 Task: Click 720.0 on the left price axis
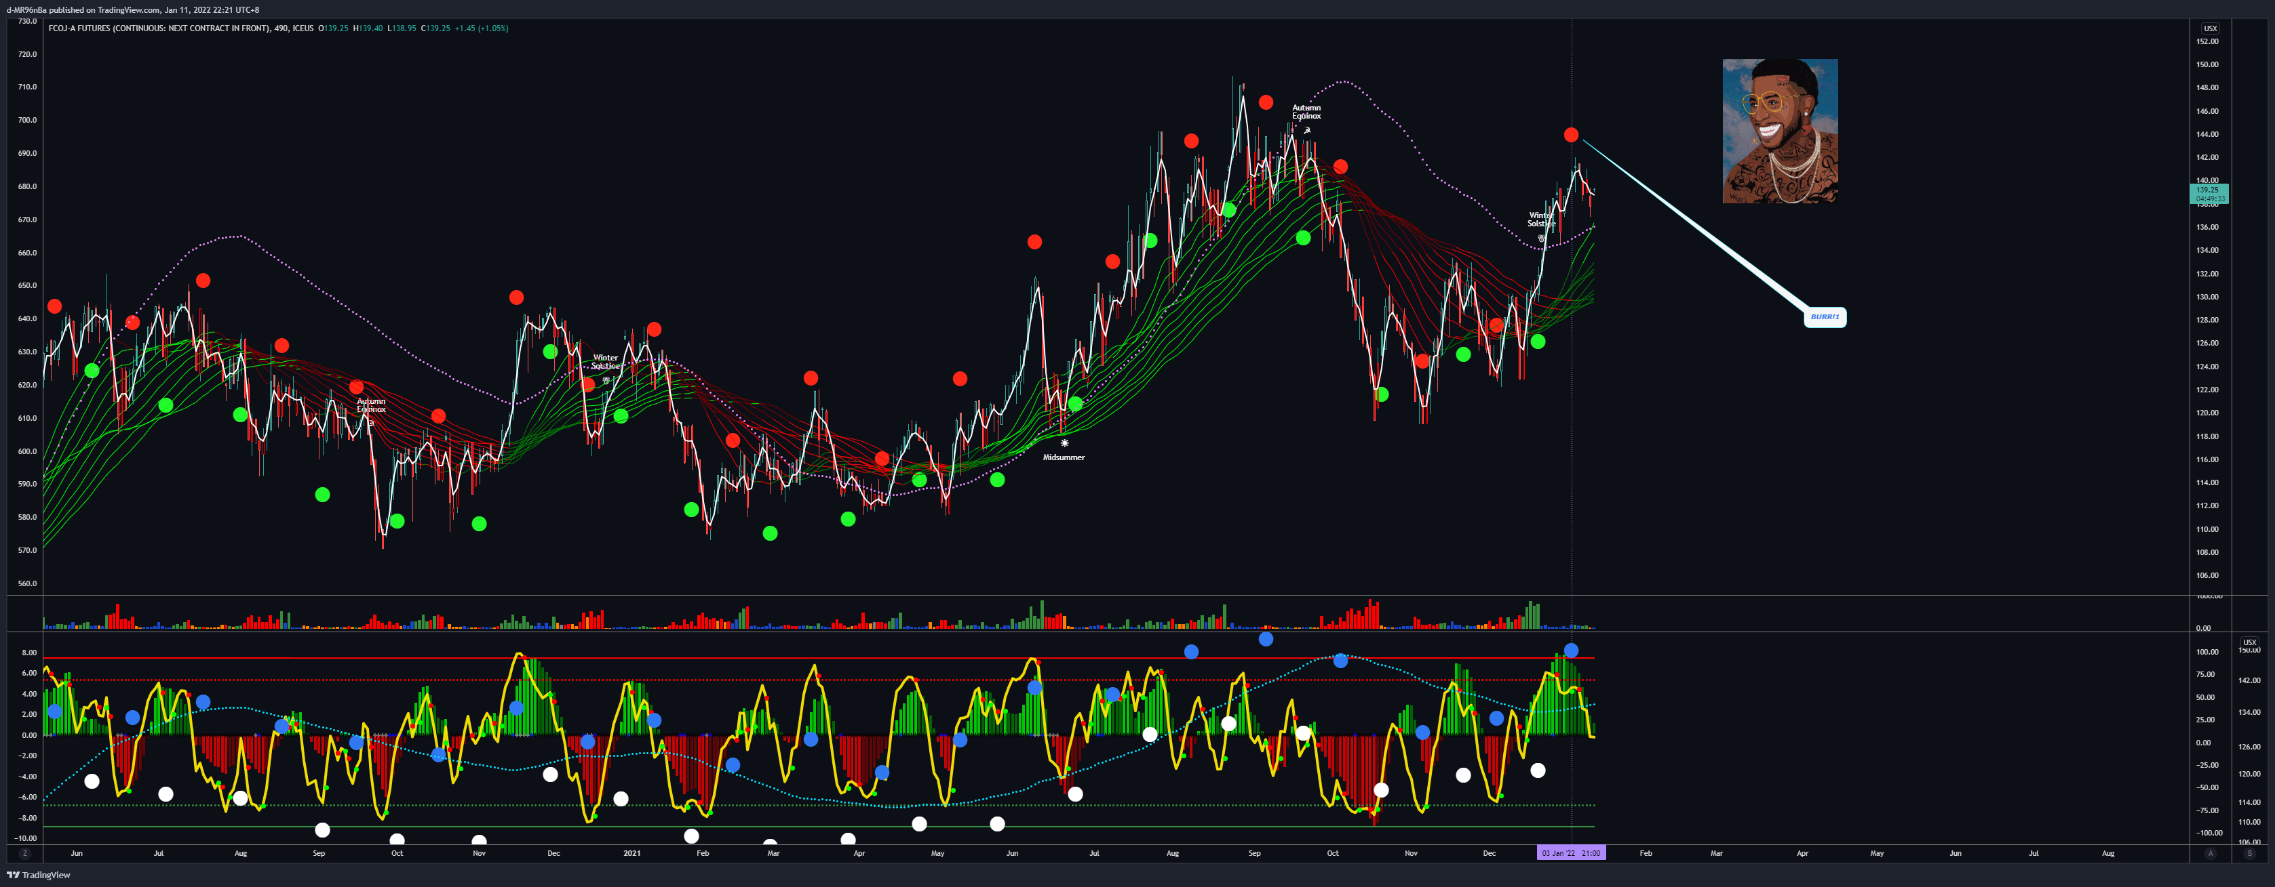pyautogui.click(x=27, y=54)
